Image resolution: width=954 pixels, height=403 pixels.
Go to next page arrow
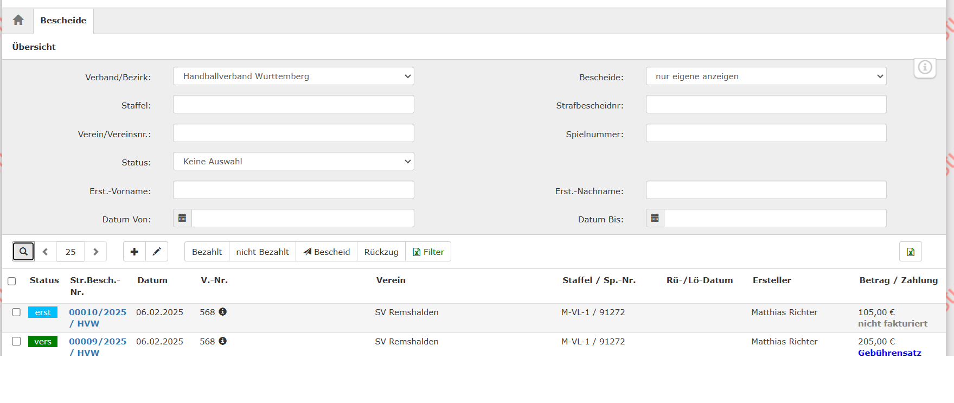[x=96, y=252]
